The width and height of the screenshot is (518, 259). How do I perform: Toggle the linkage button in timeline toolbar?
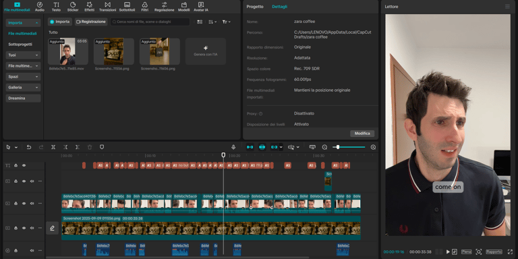coord(275,147)
